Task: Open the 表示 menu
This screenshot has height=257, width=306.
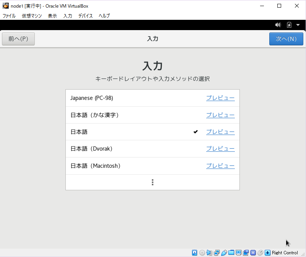Action: pos(52,16)
